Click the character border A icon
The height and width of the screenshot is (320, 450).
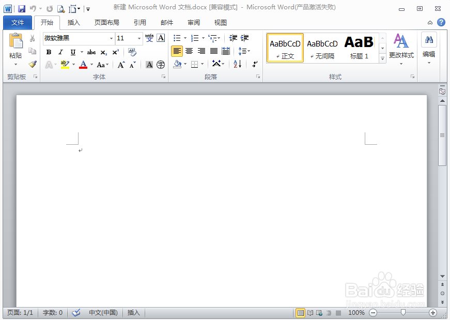point(161,38)
